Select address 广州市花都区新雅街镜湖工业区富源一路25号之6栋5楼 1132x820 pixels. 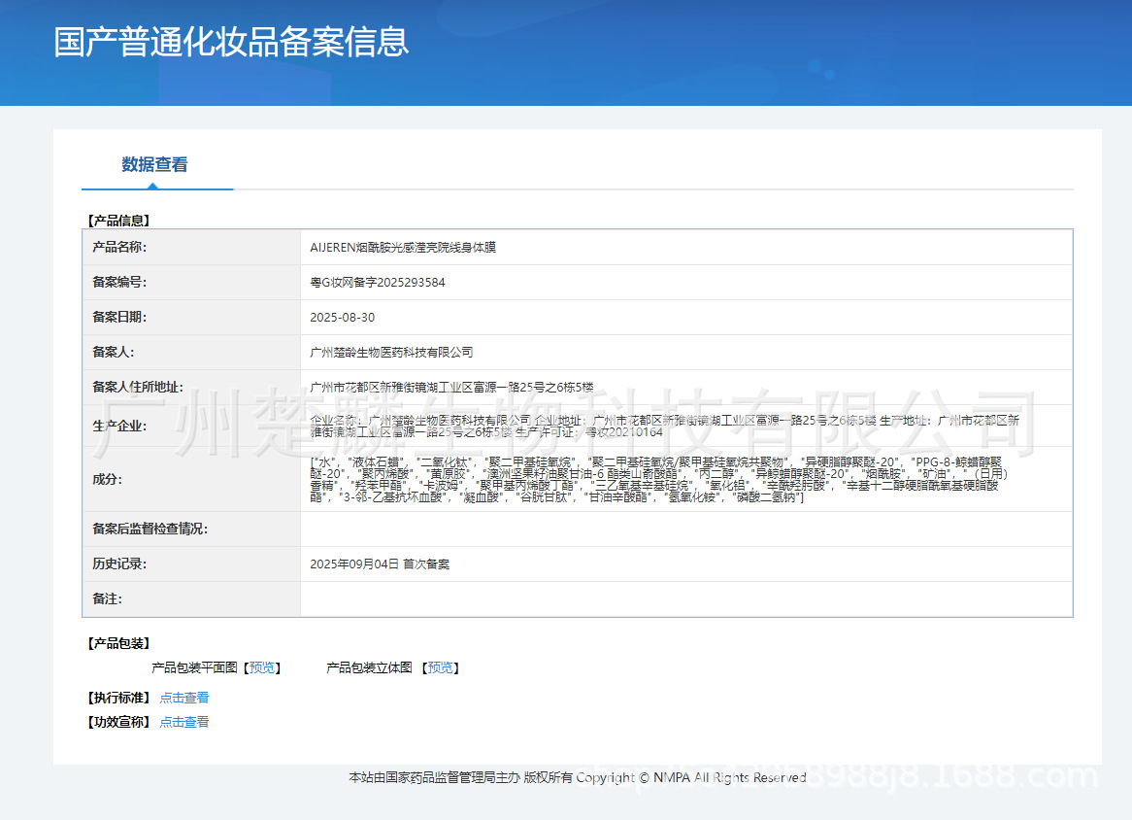pos(451,388)
